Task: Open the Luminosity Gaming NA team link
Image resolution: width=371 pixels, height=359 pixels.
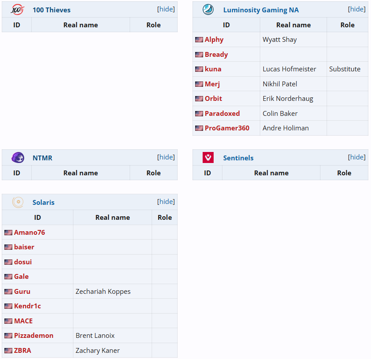Action: (261, 10)
